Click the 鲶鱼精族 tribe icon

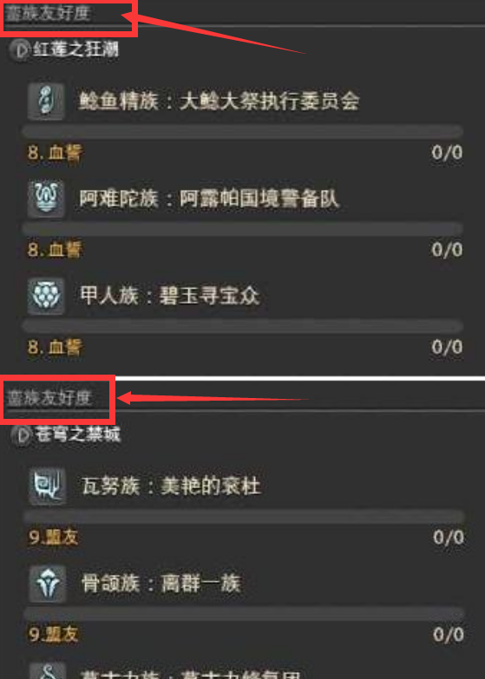coord(46,101)
